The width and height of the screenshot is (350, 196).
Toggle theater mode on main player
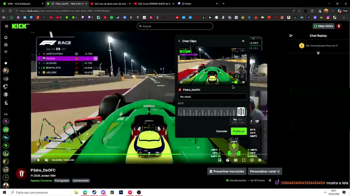click(x=236, y=160)
